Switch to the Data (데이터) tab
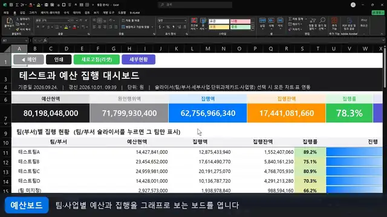Image resolution: width=387 pixels, height=217 pixels. tap(77, 13)
